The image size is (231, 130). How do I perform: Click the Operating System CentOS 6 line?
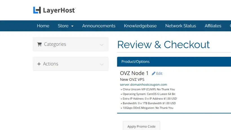click(x=148, y=94)
